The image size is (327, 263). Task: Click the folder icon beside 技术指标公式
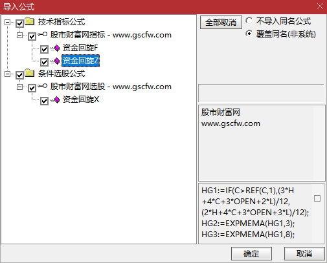[x=30, y=21]
